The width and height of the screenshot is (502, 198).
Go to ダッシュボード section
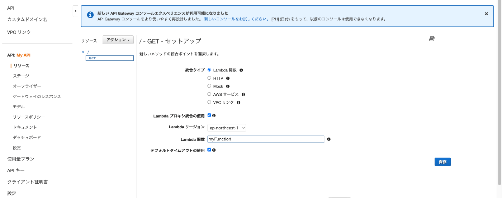(27, 138)
